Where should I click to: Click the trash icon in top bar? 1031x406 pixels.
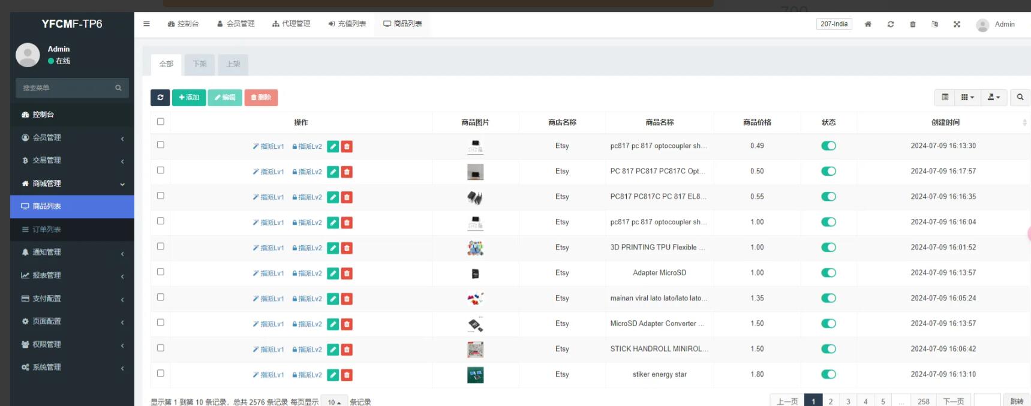click(913, 24)
